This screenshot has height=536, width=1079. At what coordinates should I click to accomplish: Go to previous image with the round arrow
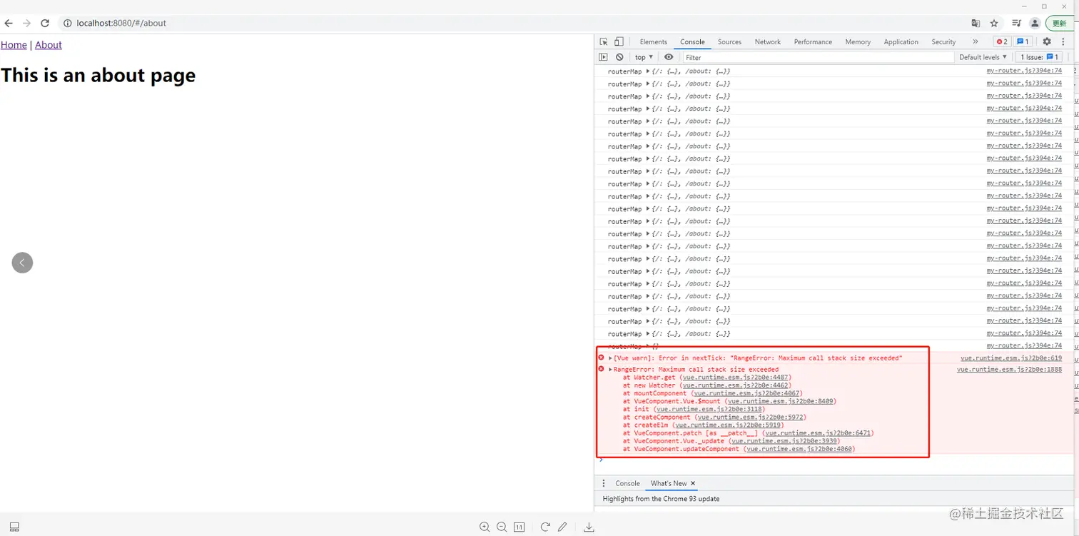pos(22,263)
